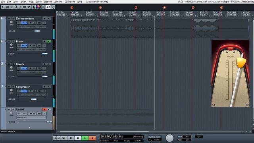
Task: Select the Reverb track name
Action: point(20,64)
